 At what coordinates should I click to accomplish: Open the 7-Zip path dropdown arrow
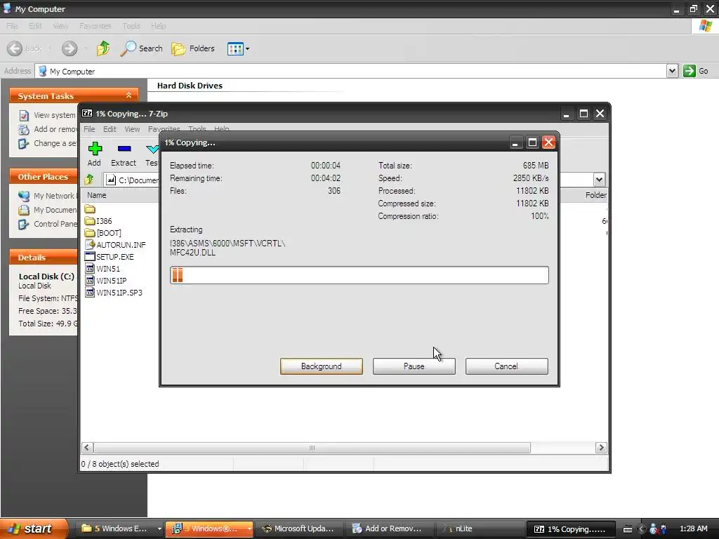pos(599,179)
